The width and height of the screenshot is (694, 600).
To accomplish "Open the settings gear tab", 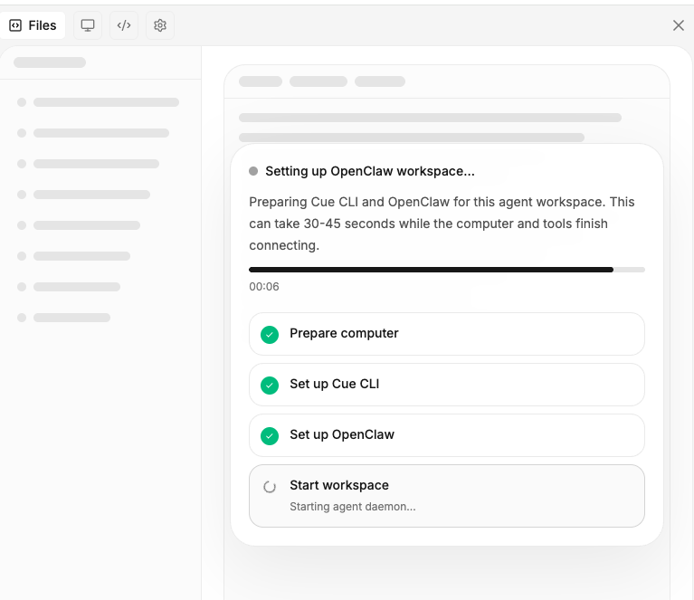I will [160, 25].
